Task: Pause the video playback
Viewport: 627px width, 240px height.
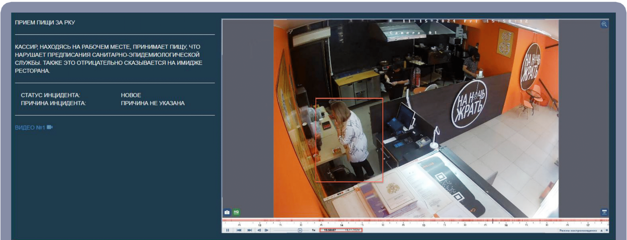Action: (228, 230)
